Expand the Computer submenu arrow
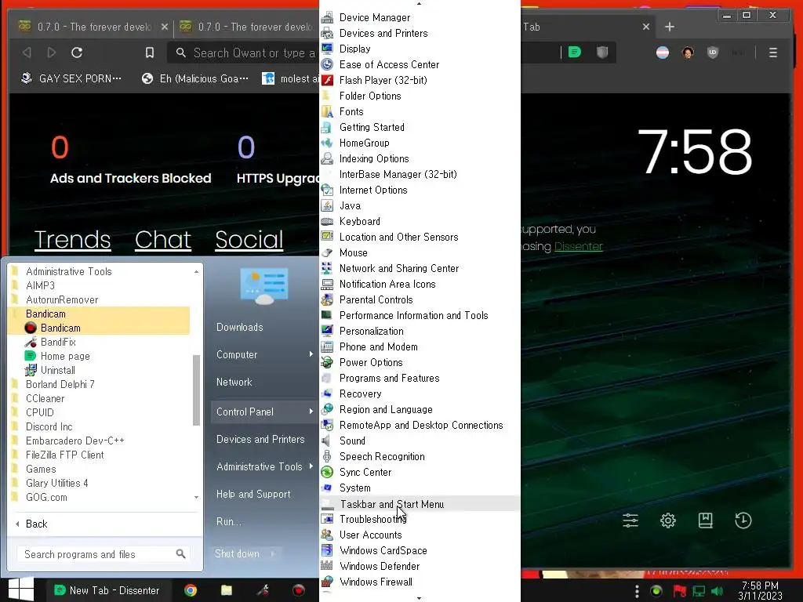Screen dimensions: 803x602 tap(311, 354)
